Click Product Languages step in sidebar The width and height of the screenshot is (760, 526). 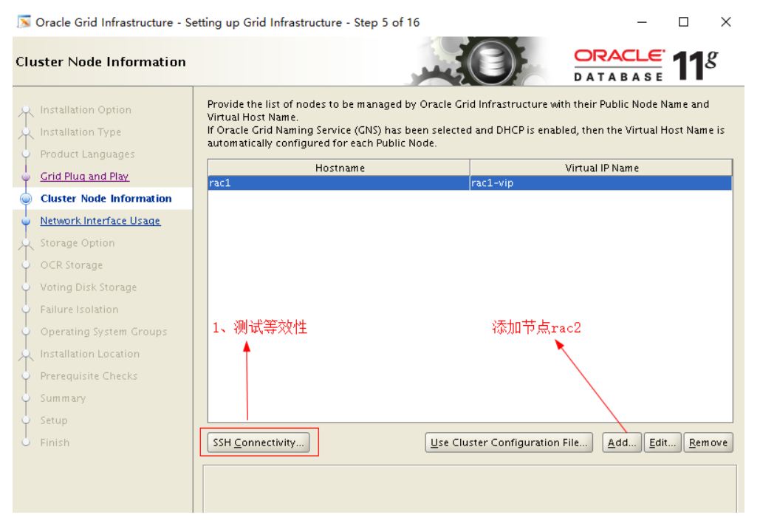pyautogui.click(x=88, y=154)
